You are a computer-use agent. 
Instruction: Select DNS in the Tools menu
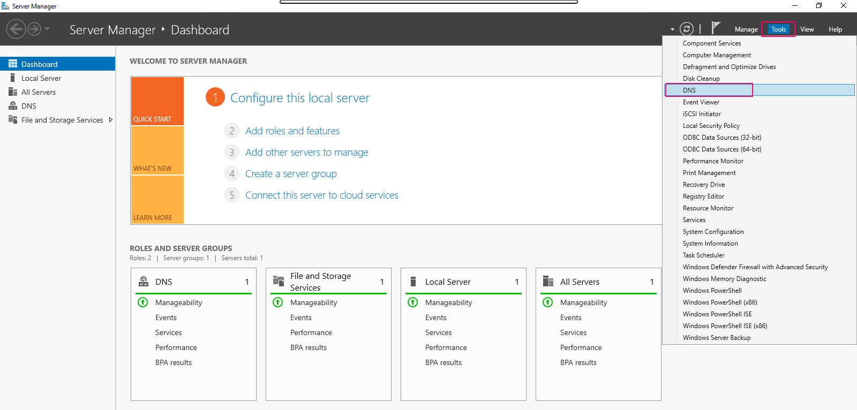pos(760,90)
